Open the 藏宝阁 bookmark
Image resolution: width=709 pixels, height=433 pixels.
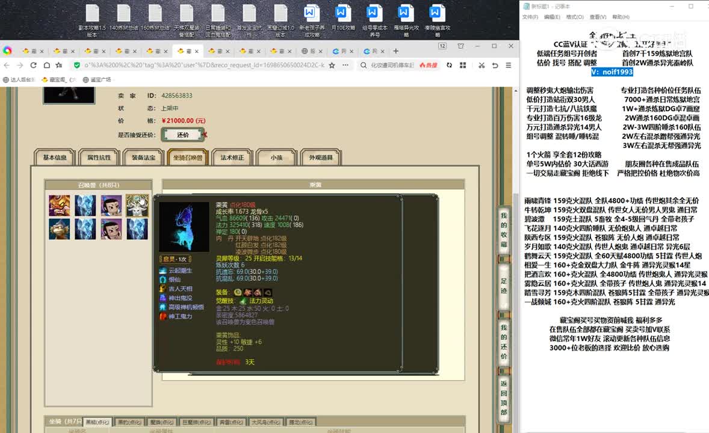coord(58,79)
